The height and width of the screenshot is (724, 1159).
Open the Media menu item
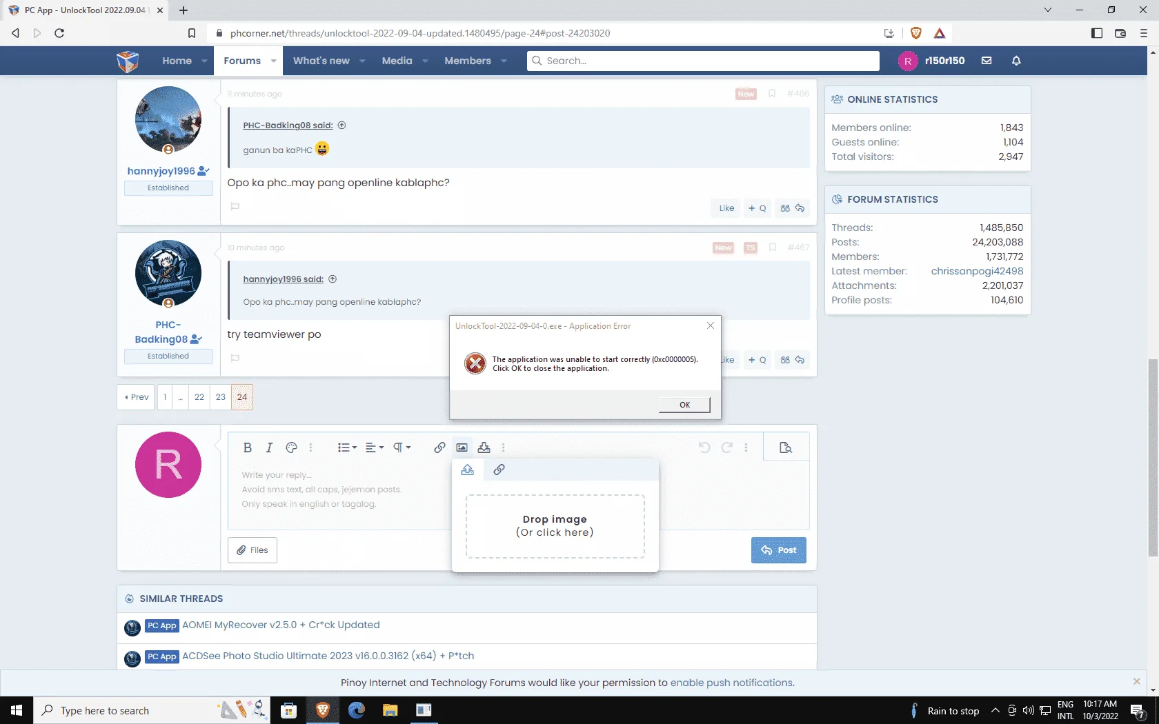pos(397,61)
